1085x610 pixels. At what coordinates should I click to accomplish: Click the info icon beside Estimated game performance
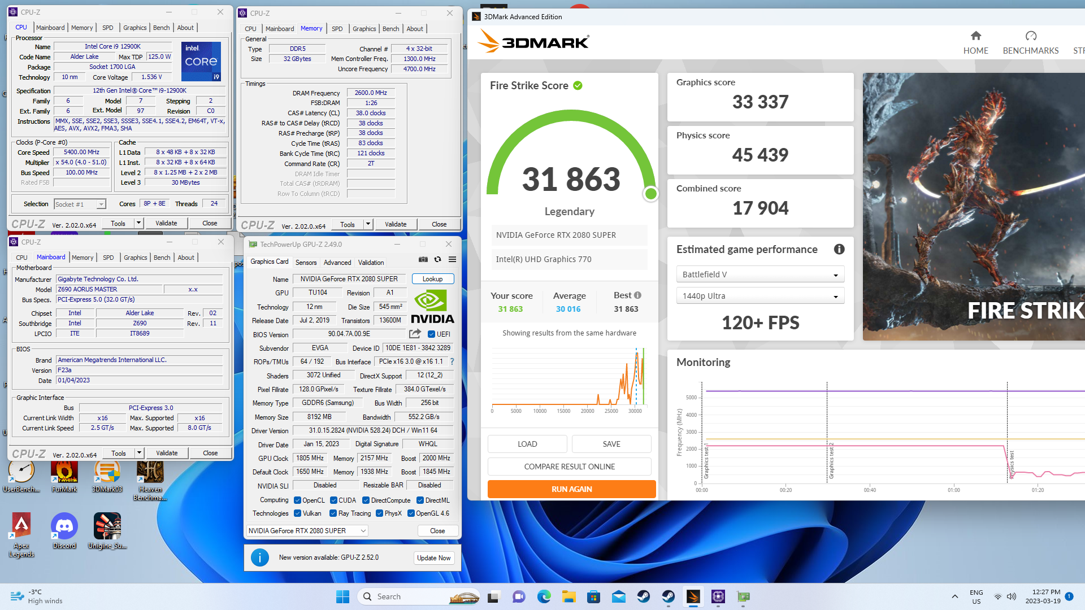[839, 249]
